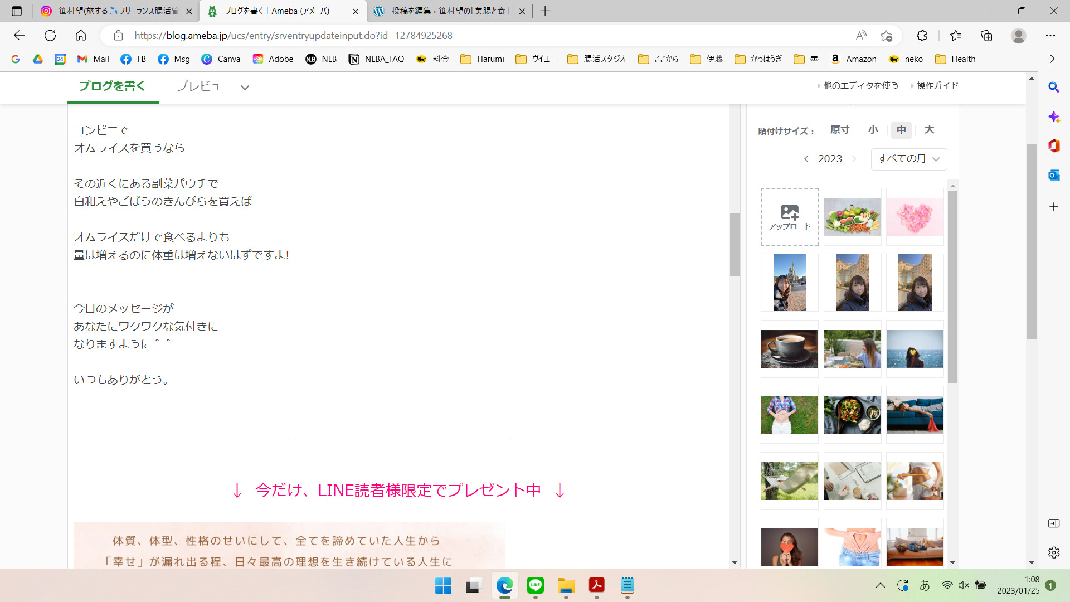Go to browser home icon
1070x602 pixels.
tap(81, 36)
